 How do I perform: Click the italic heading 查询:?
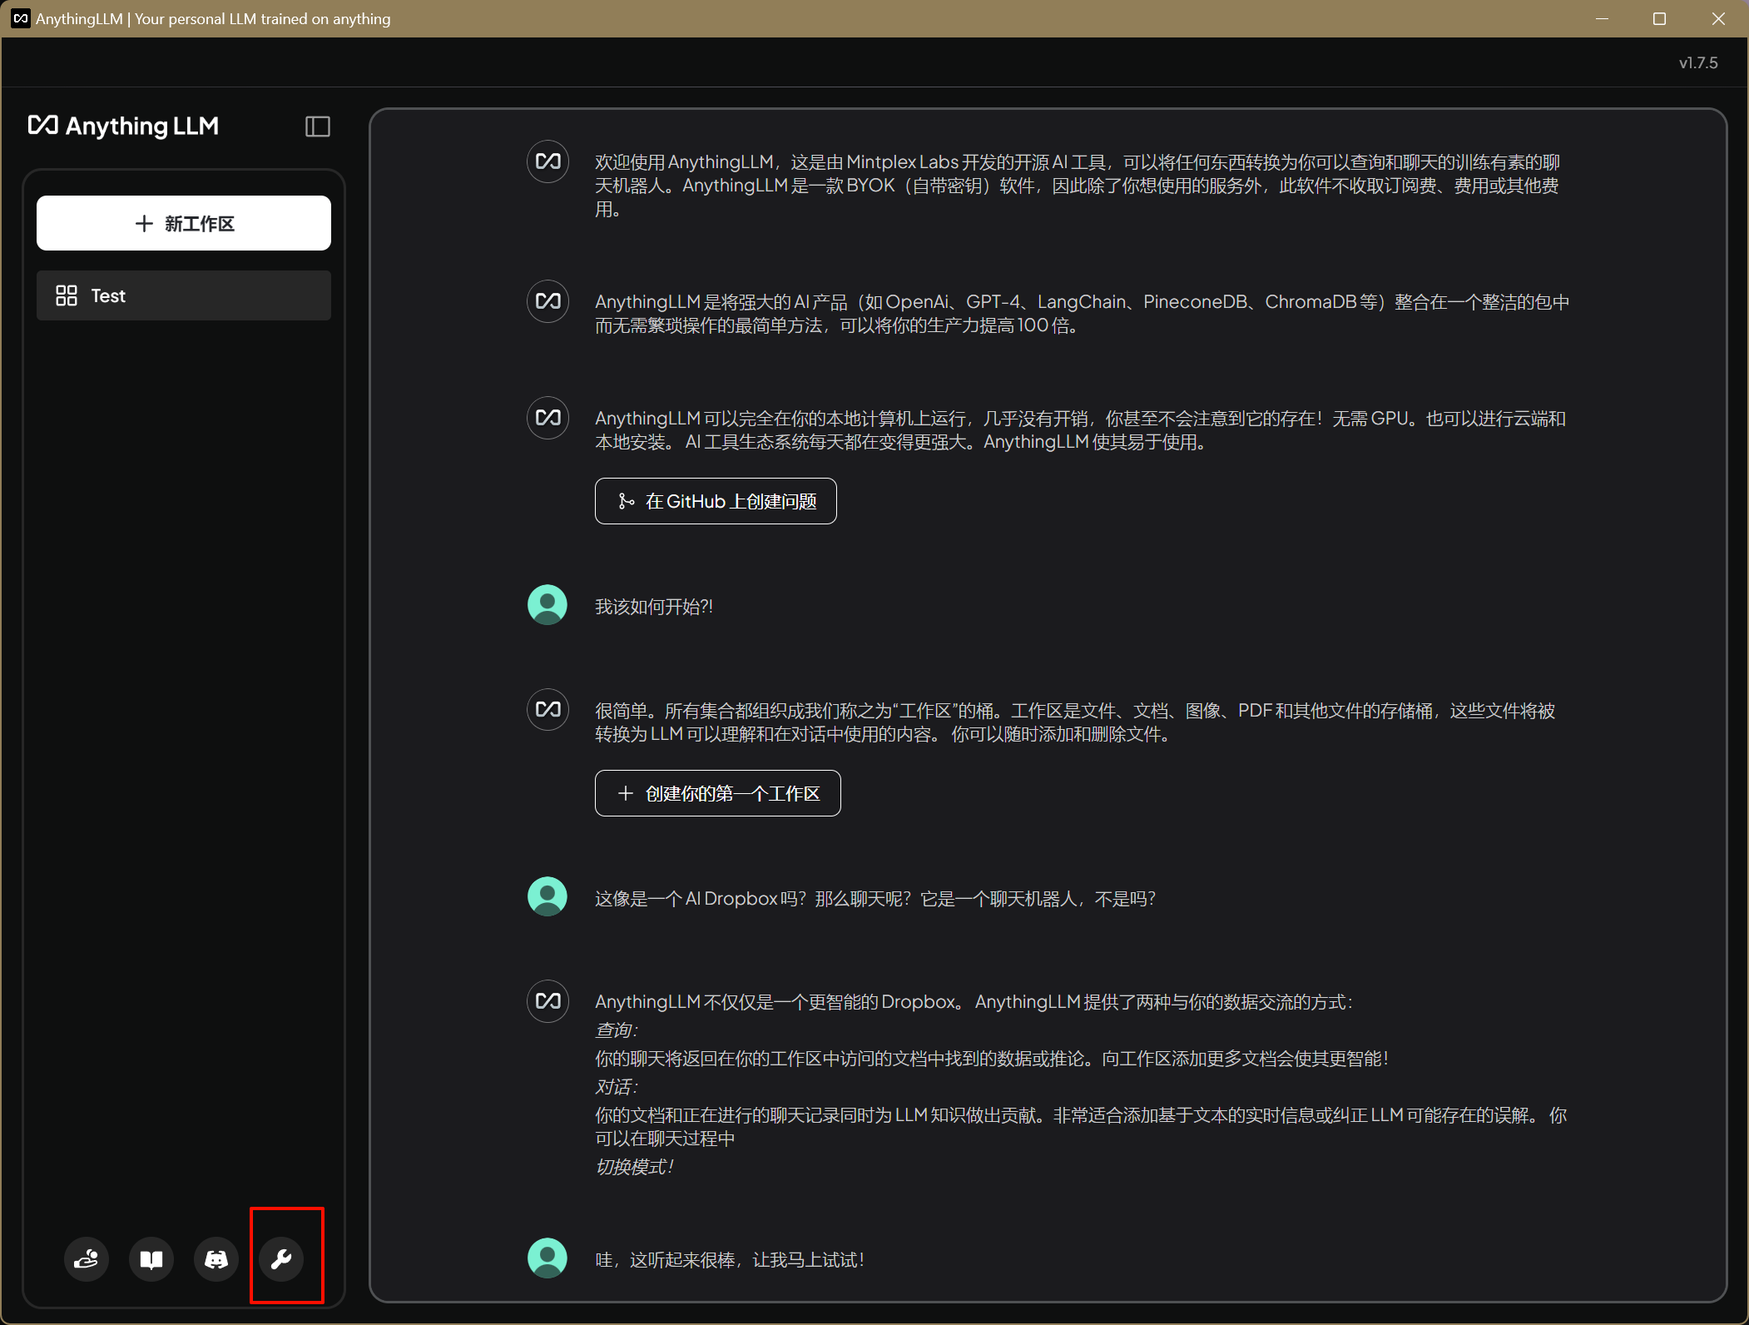(617, 1030)
